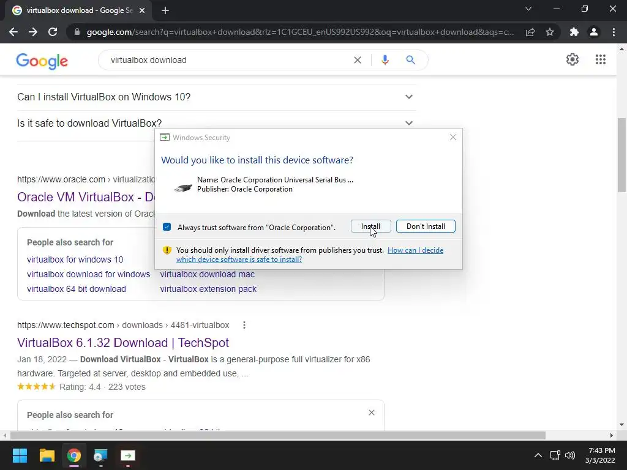Open 'virtualbox download for windows' suggestion
Viewport: 627px width, 470px height.
click(x=88, y=274)
